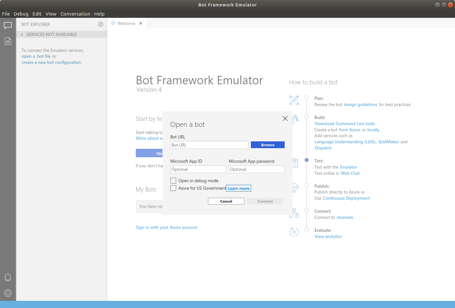Click inside the Microsoft App ID field

[x=198, y=169]
